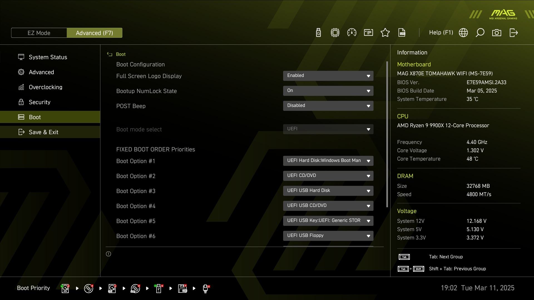The height and width of the screenshot is (300, 534).
Task: Take a screenshot with camera icon
Action: 497,33
